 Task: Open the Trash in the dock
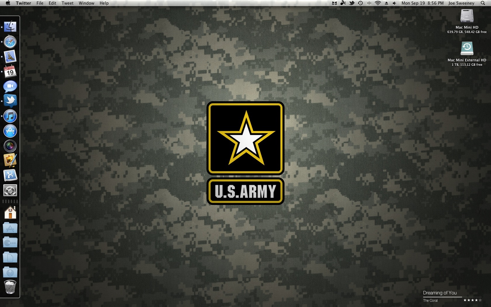10,287
